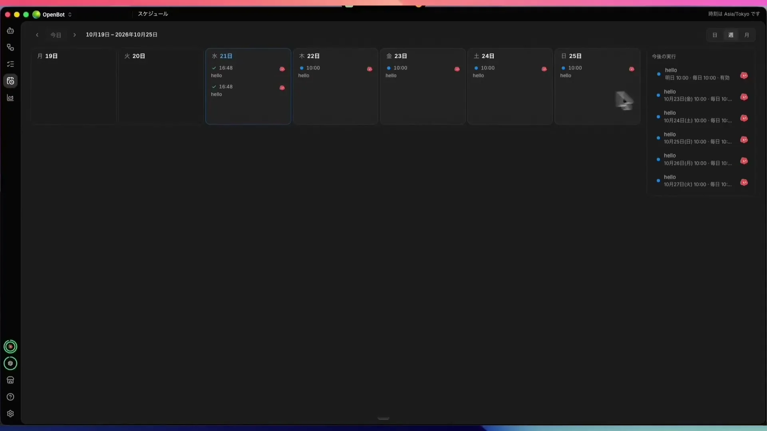This screenshot has height=431, width=767.
Task: Select the upper green-ringed avatar in sidebar
Action: [x=10, y=346]
